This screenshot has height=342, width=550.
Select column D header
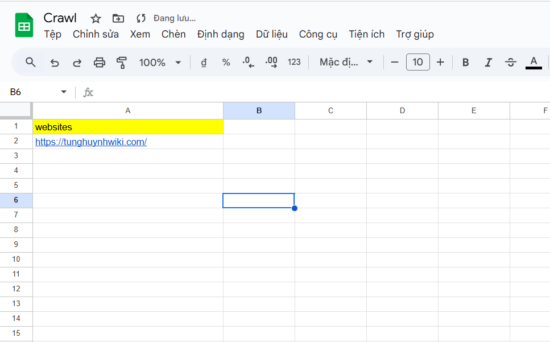click(402, 111)
